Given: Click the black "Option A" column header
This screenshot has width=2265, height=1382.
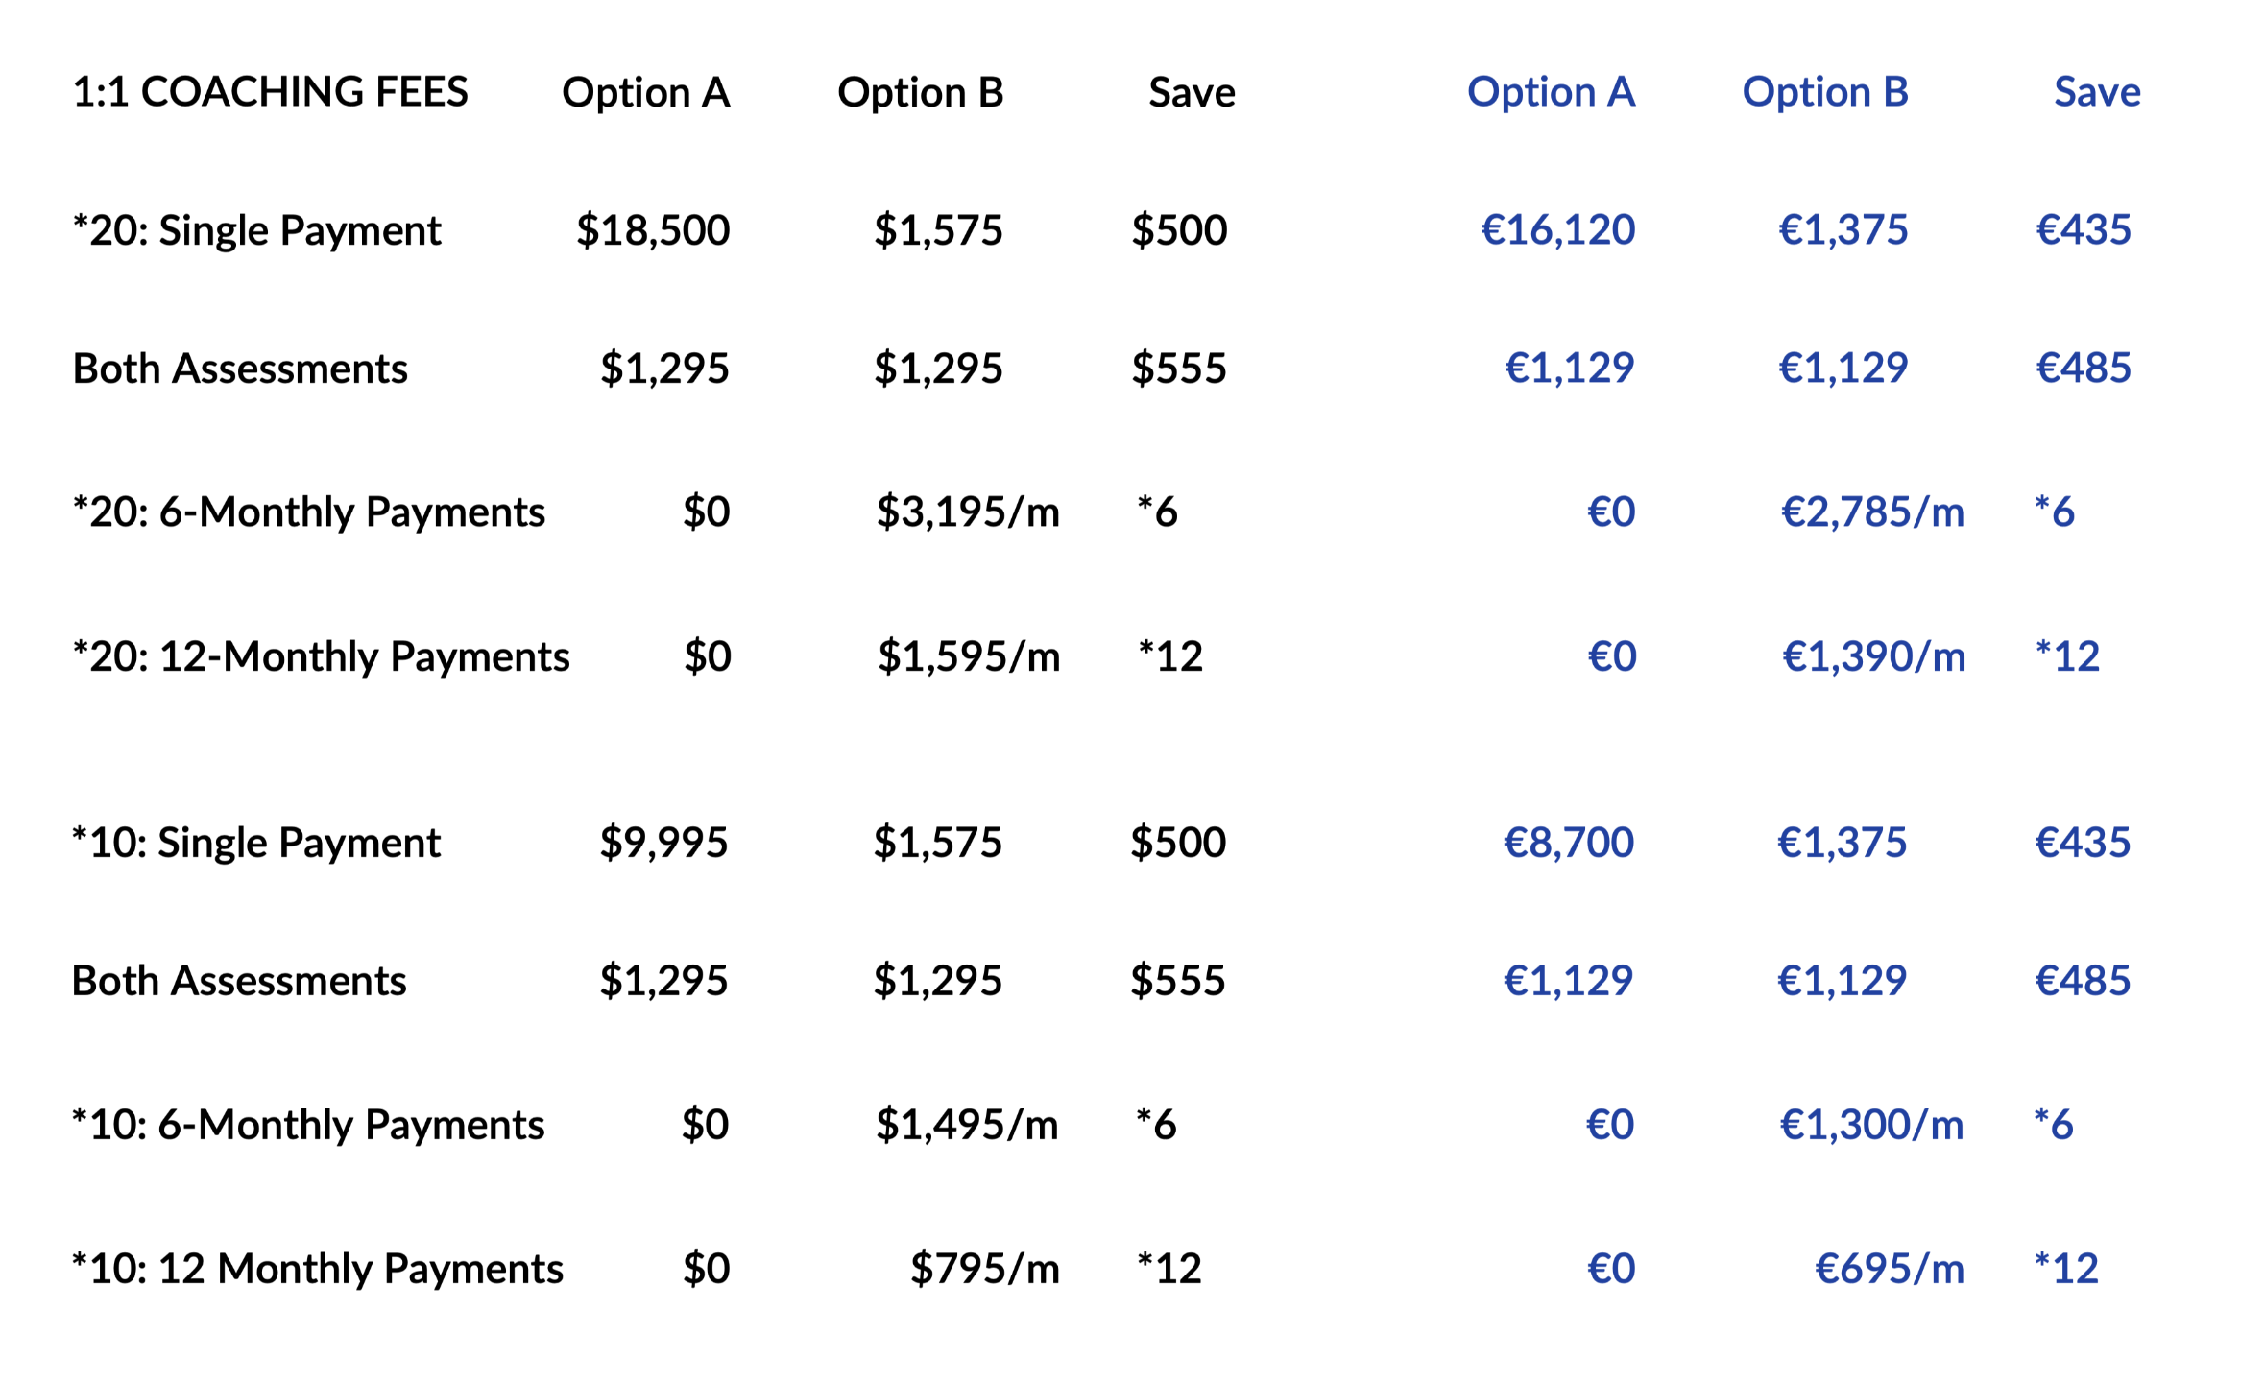Looking at the screenshot, I should (645, 93).
